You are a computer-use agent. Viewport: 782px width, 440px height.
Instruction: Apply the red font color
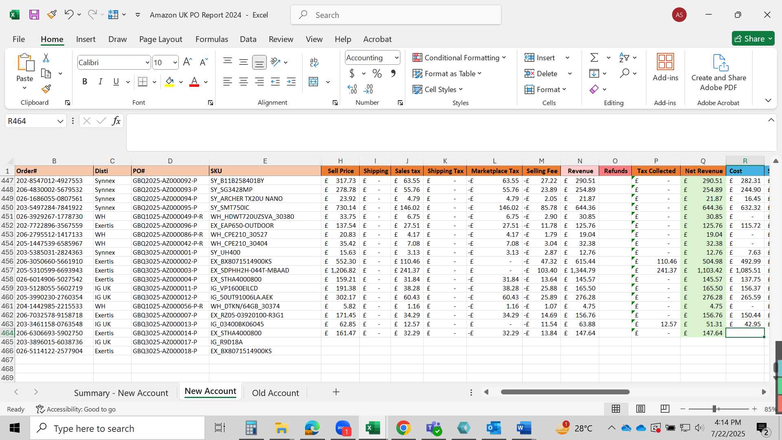click(194, 82)
